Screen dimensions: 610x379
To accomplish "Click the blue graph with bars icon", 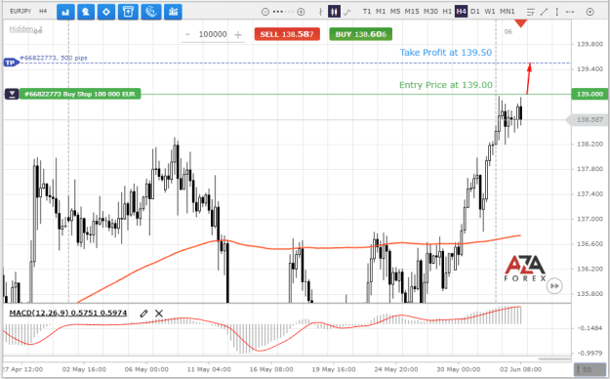I will point(173,12).
